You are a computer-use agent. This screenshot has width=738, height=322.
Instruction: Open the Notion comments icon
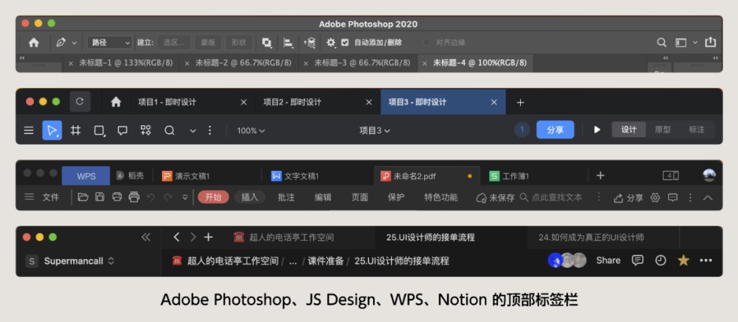tap(638, 260)
